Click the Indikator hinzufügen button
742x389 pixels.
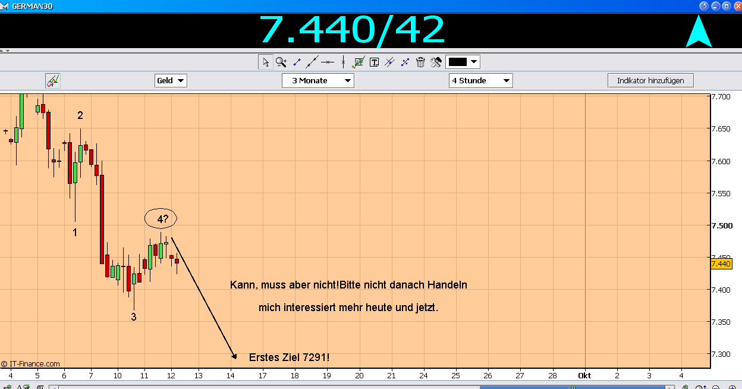click(650, 80)
